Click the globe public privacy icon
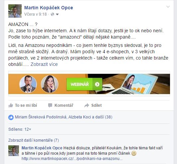The height and width of the screenshot is (164, 177). click(52, 14)
